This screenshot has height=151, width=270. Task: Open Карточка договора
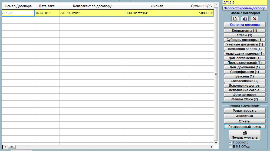pos(245,25)
